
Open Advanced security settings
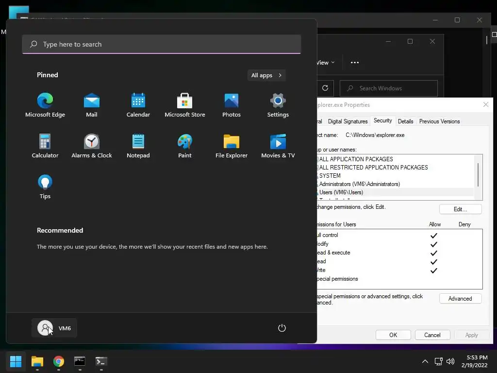coord(460,299)
